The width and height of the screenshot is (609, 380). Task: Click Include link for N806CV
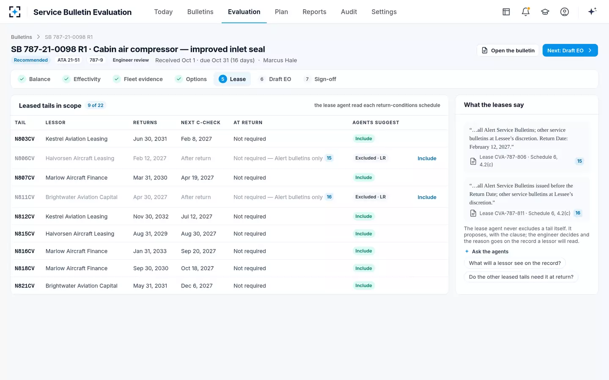[x=427, y=158]
